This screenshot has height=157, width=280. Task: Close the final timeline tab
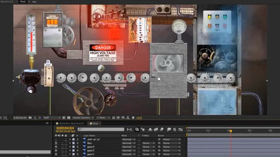[x=100, y=123]
